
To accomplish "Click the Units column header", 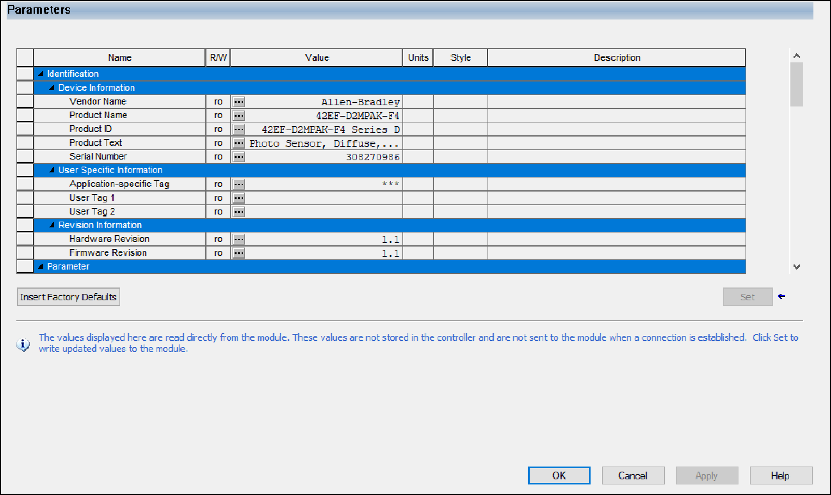I will (x=418, y=58).
